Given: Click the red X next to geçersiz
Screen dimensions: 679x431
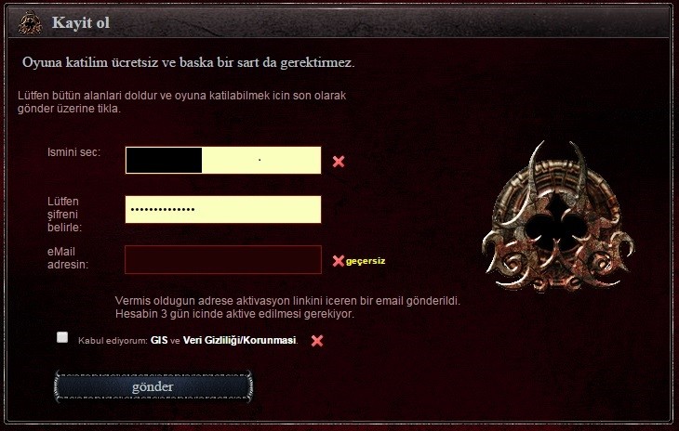Looking at the screenshot, I should click(x=339, y=261).
